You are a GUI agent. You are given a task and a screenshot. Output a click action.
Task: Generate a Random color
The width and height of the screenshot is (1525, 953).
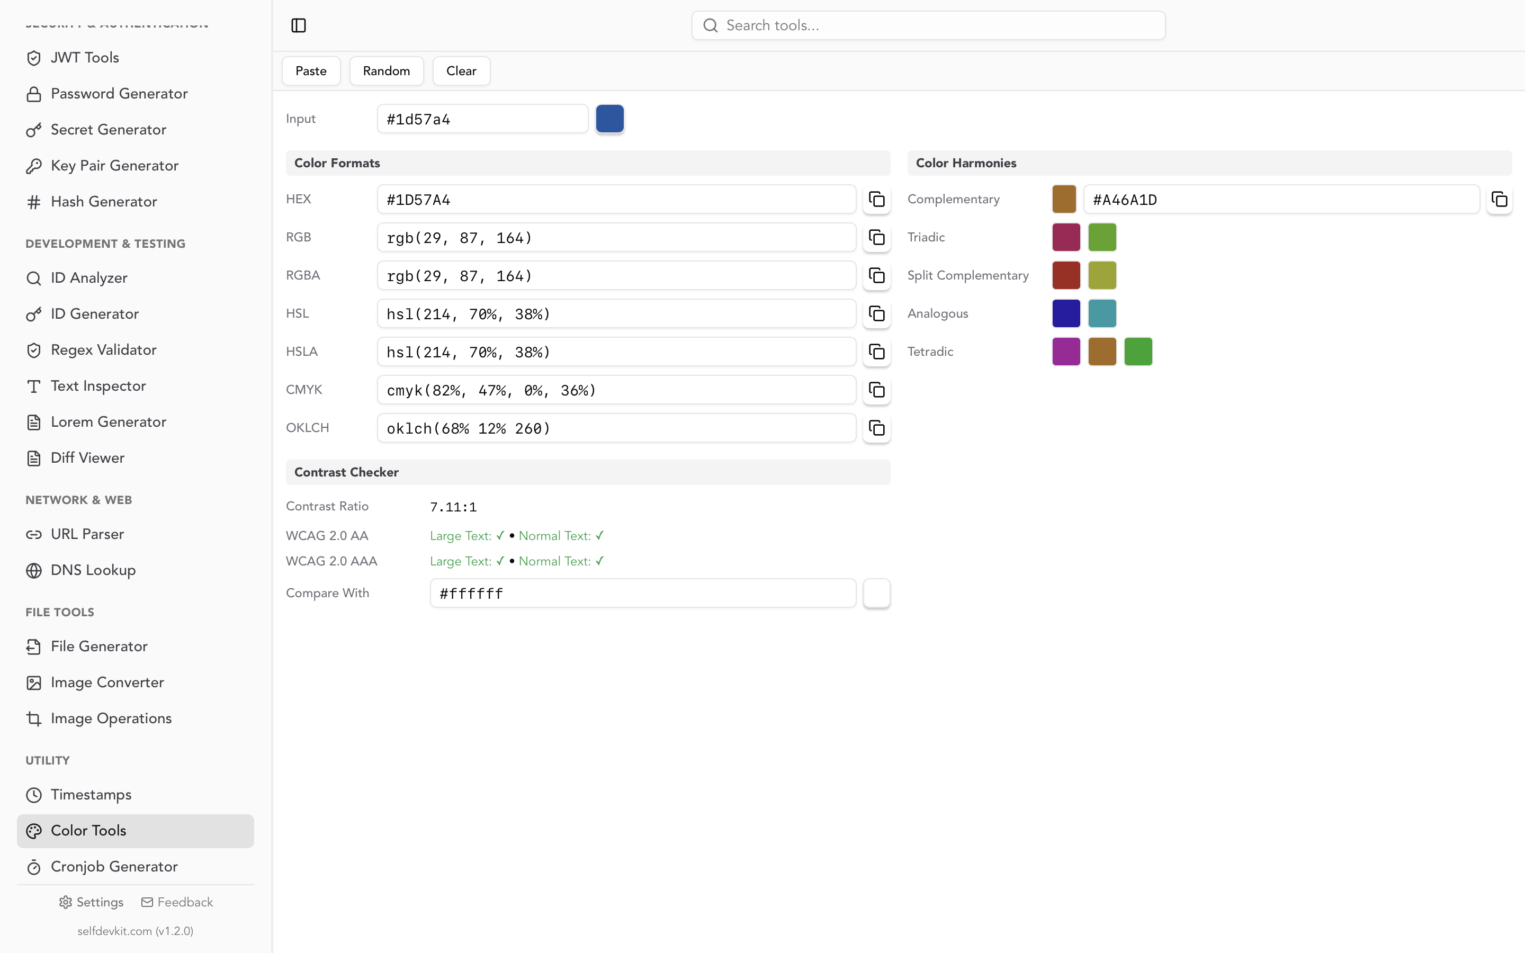pos(387,70)
